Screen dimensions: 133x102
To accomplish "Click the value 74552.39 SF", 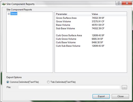I will 98,18.
